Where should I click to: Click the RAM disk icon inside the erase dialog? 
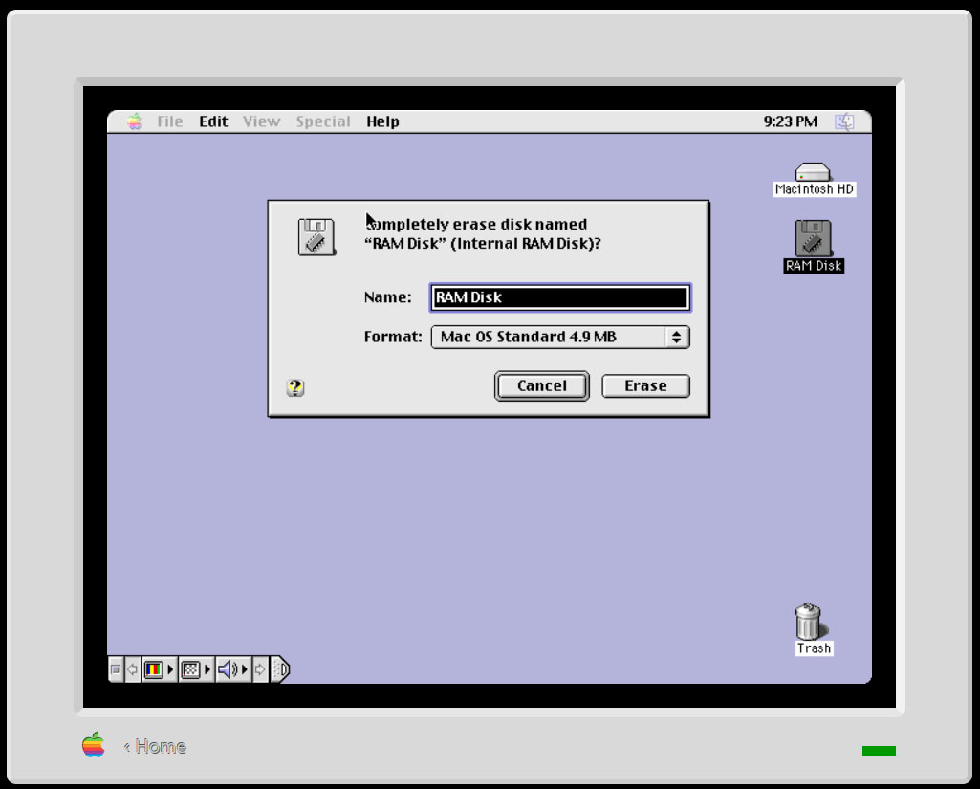[316, 237]
